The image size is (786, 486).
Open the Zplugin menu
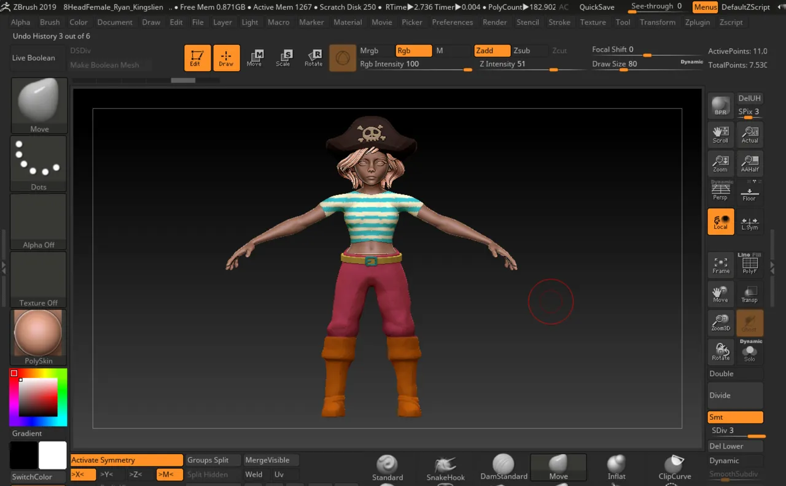coord(697,22)
